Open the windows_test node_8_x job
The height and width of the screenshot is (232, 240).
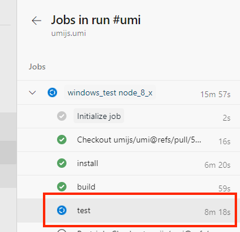pos(110,92)
